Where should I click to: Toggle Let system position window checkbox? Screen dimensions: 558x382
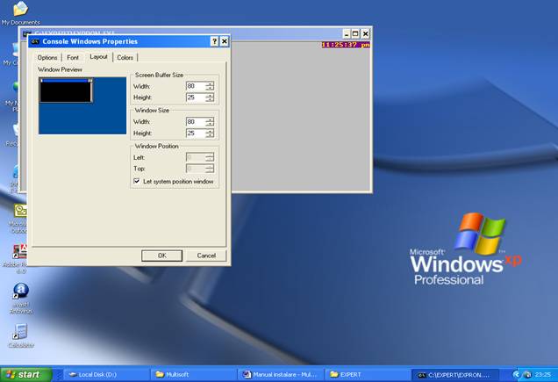click(x=136, y=181)
